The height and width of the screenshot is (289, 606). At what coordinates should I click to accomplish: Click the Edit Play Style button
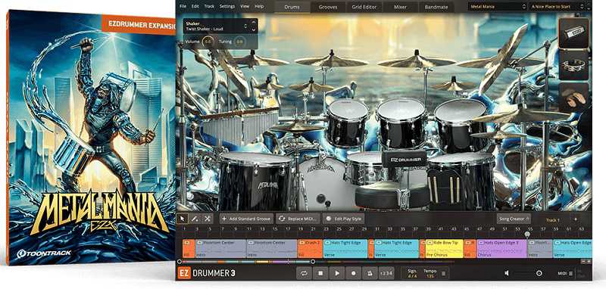(x=343, y=219)
